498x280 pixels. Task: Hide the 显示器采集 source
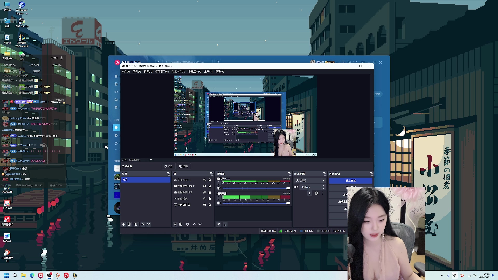205,205
